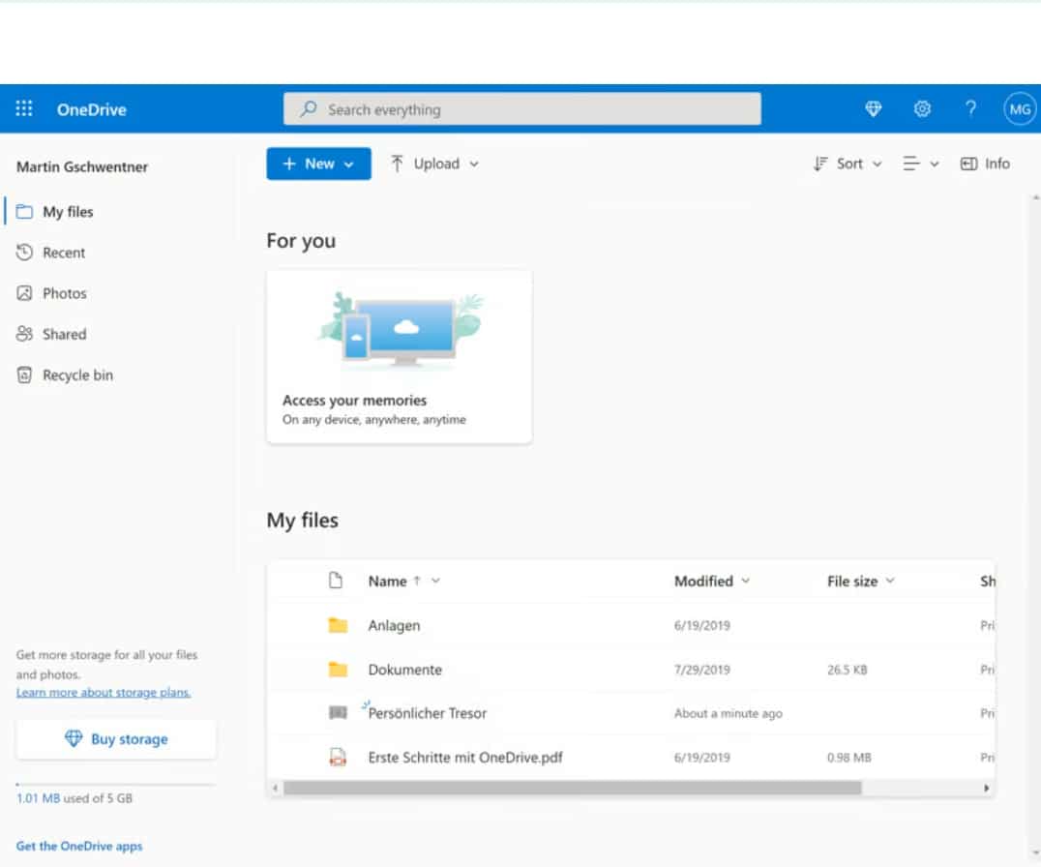Click the horizontal scrollbar of the file list
The image size is (1041, 867).
573,788
